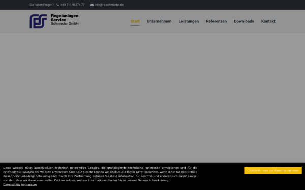Select the Start menu item
Viewport: 305px width, 190px height.
point(135,21)
